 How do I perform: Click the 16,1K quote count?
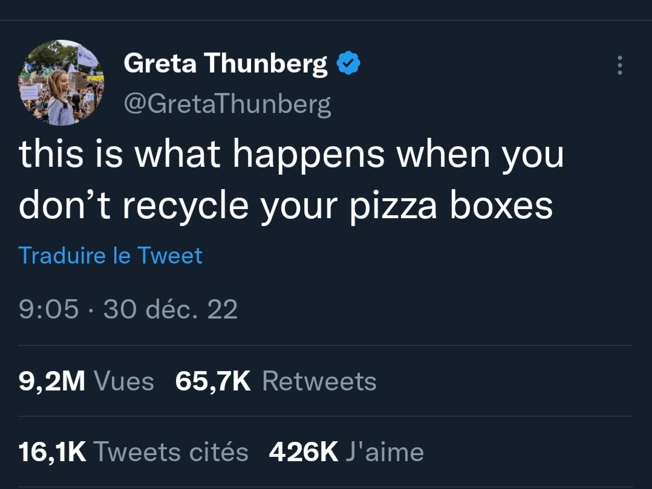(x=52, y=452)
